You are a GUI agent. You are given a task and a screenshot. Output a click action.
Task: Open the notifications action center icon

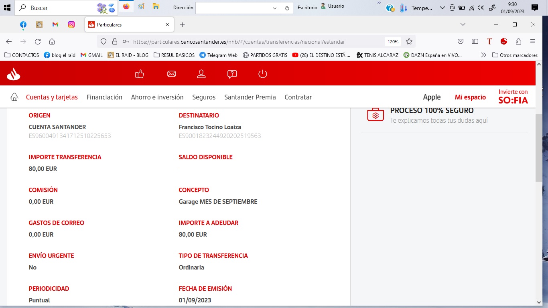click(x=534, y=7)
